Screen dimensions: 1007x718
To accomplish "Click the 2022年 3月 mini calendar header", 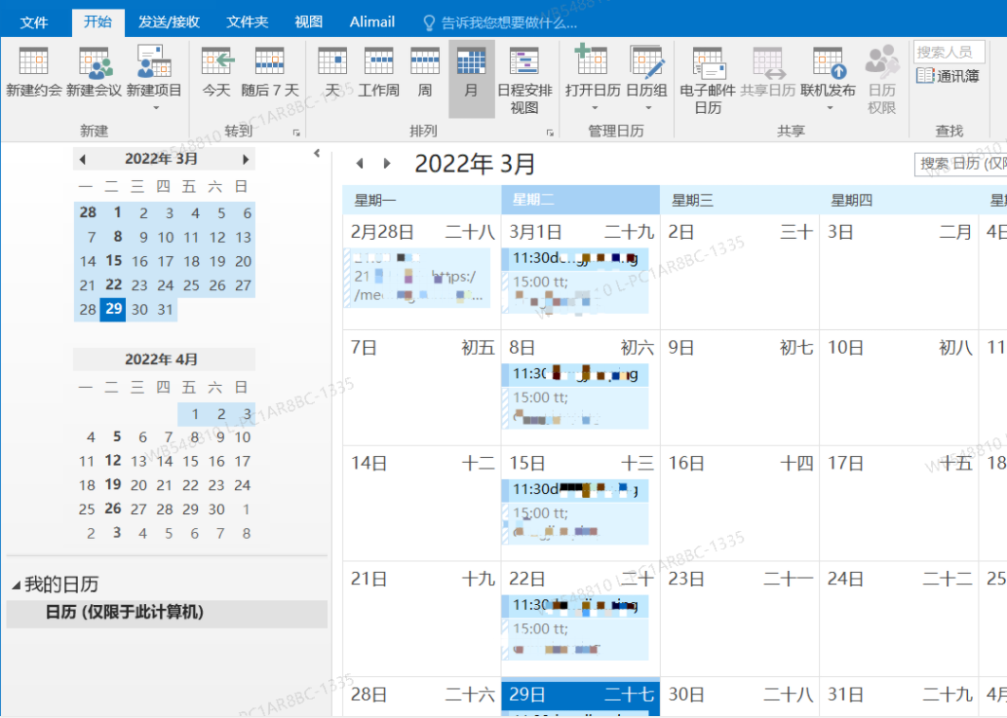I will pyautogui.click(x=161, y=159).
